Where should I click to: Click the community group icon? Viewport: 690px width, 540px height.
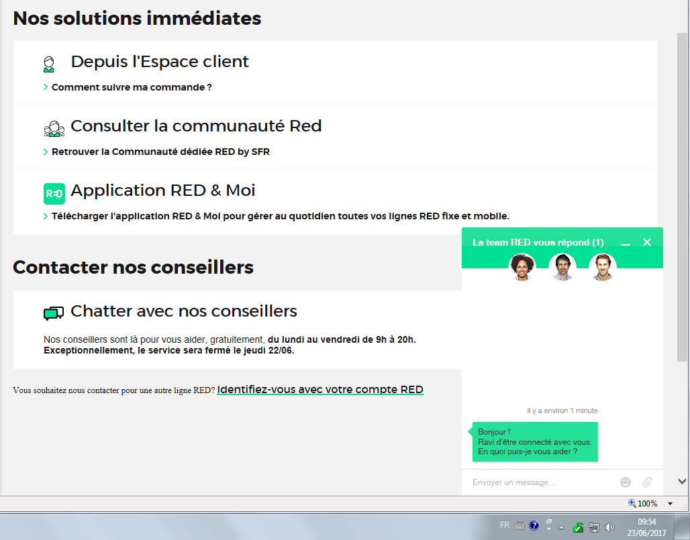[54, 129]
